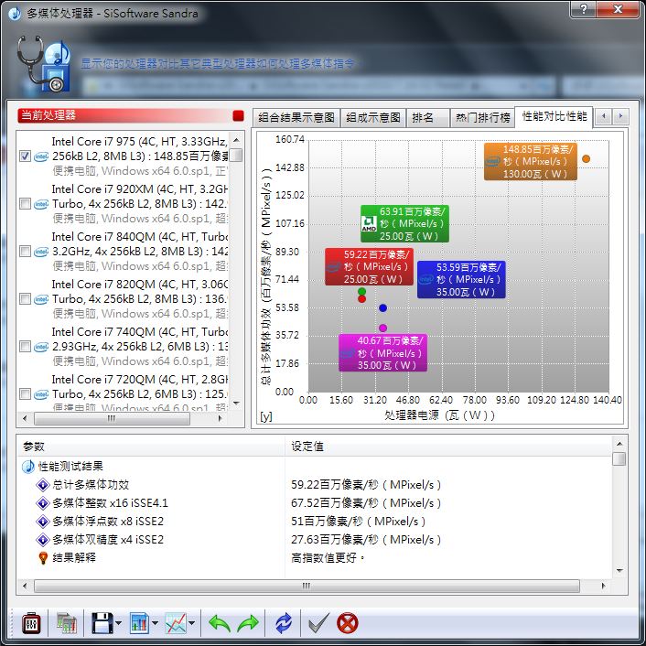The height and width of the screenshot is (646, 646).
Task: Click the floppy disk save icon
Action: click(x=102, y=624)
